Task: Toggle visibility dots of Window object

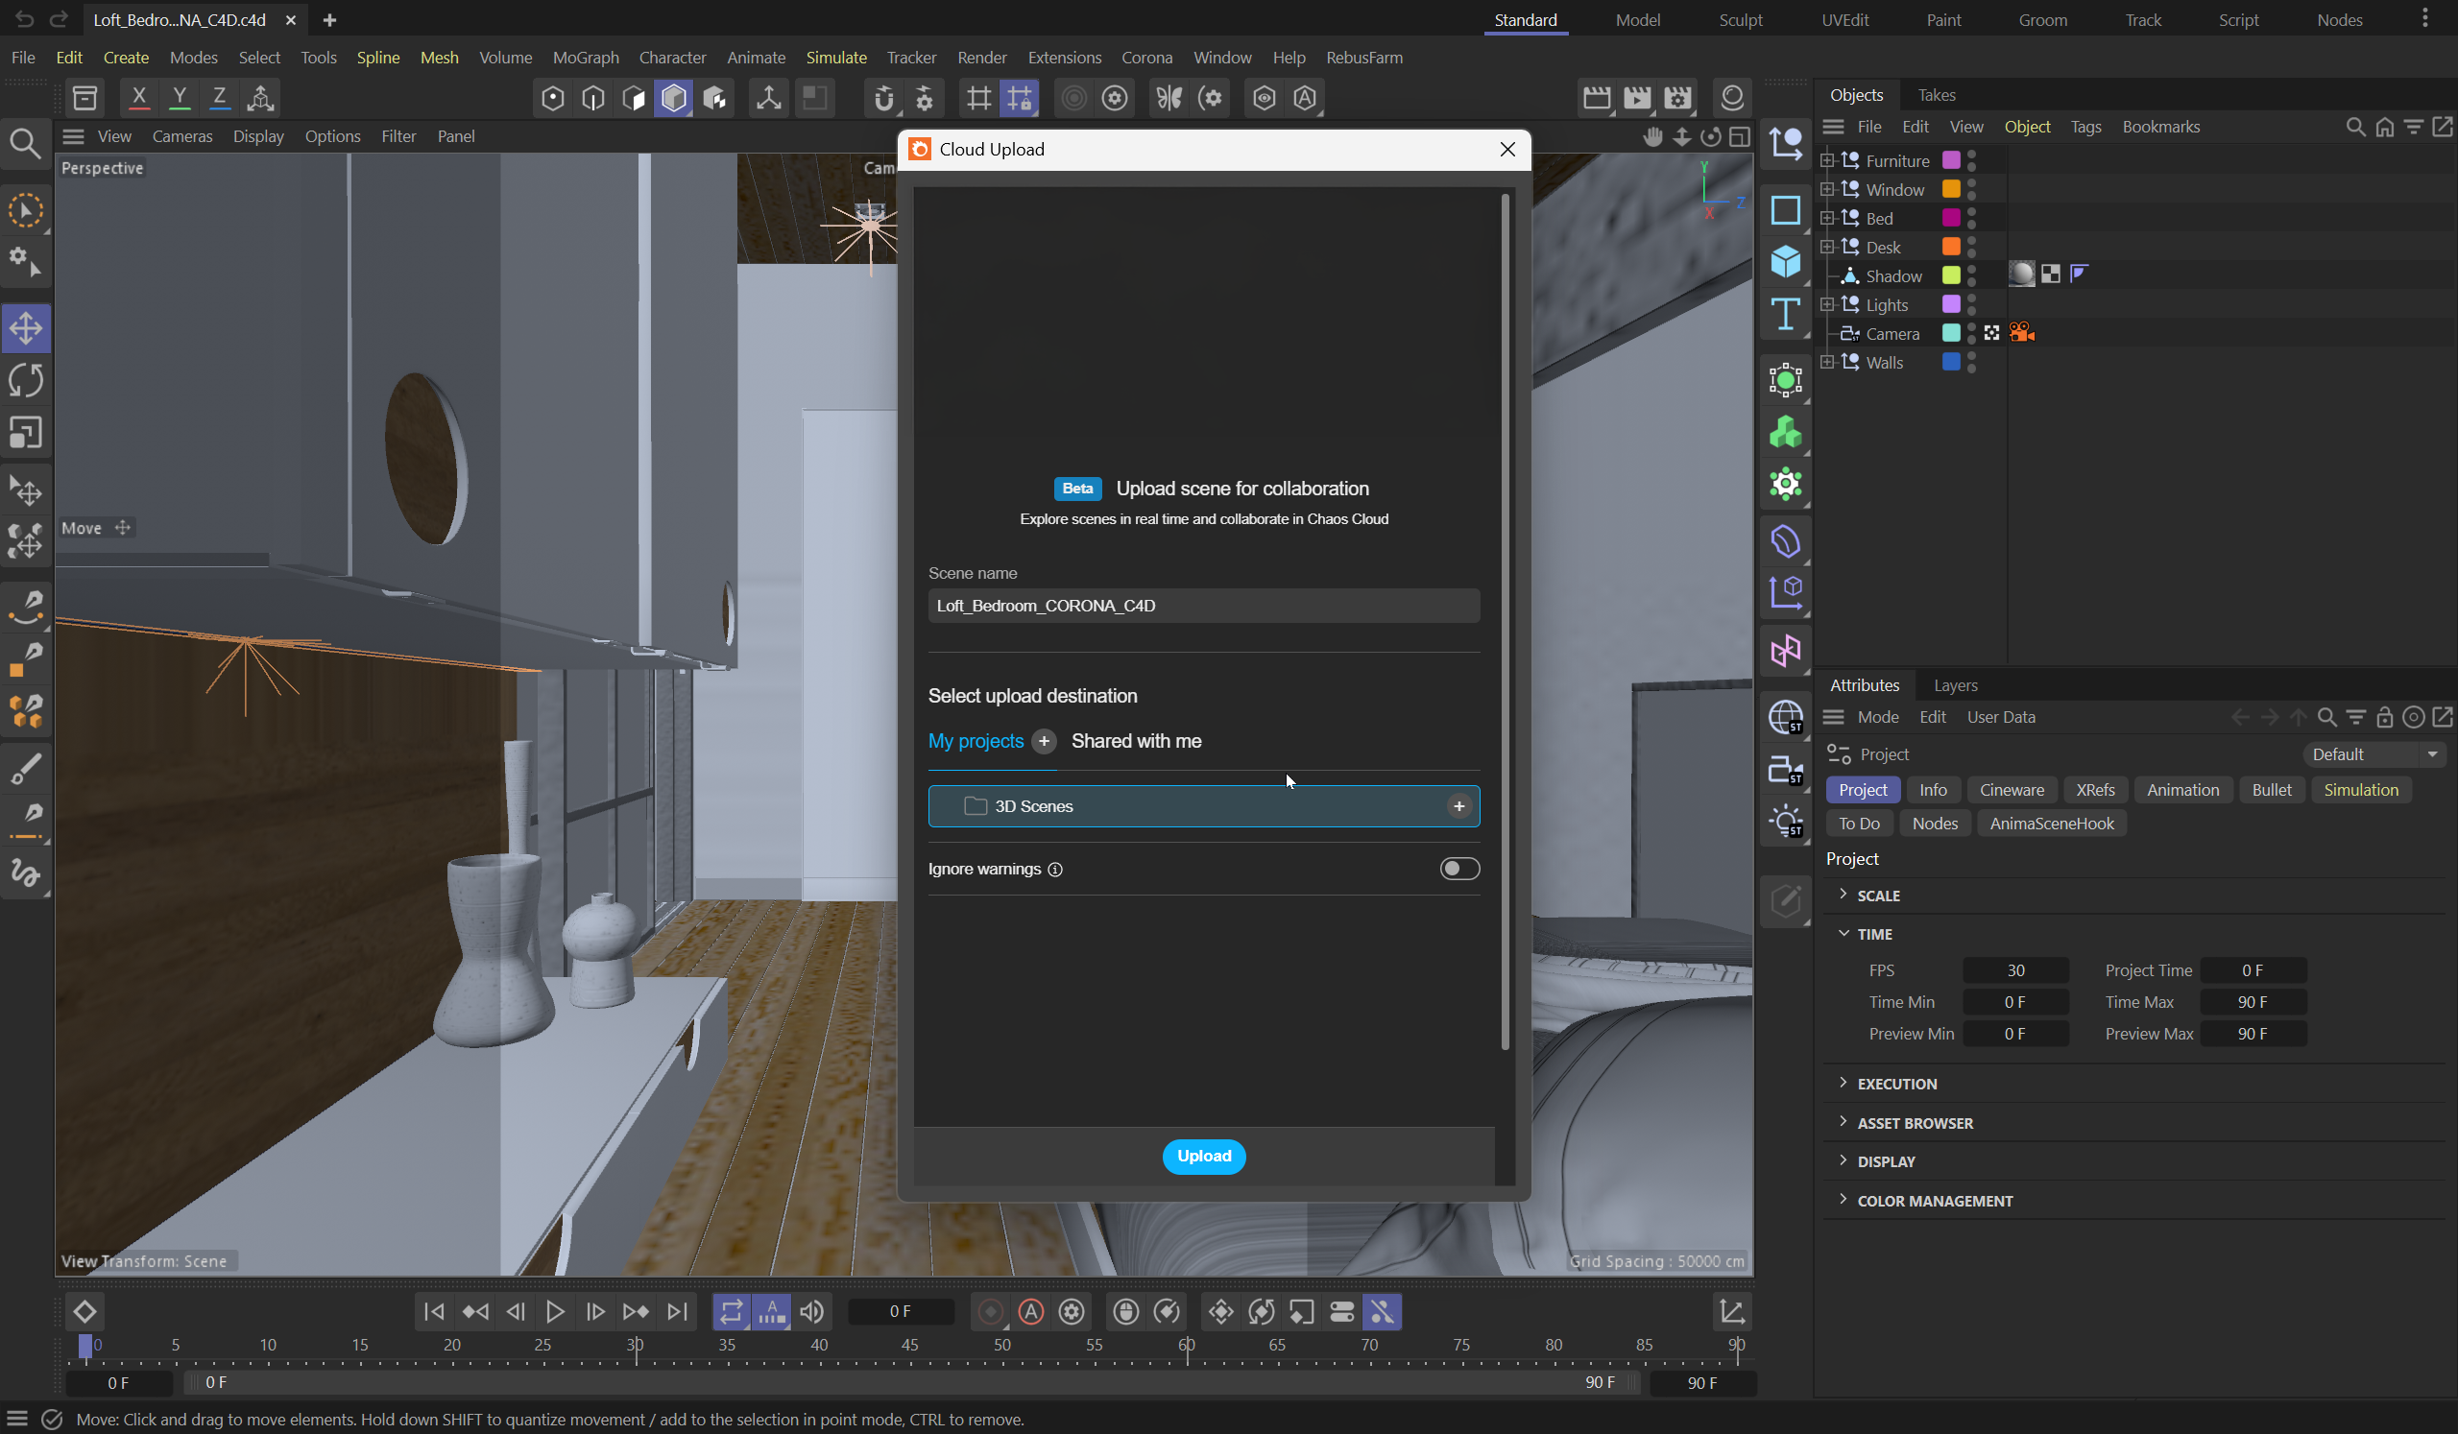Action: pos(1971,189)
